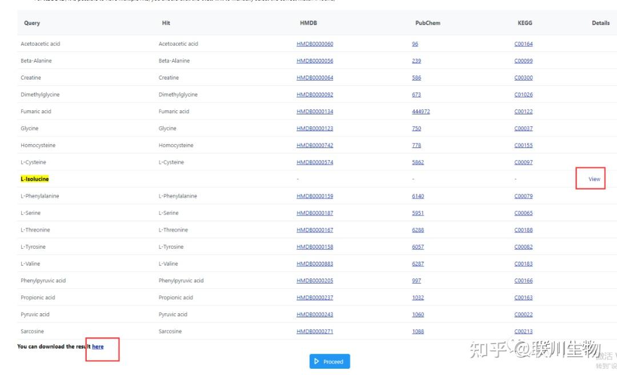The width and height of the screenshot is (617, 375).
Task: Open PubChem link 778
Action: tap(416, 145)
